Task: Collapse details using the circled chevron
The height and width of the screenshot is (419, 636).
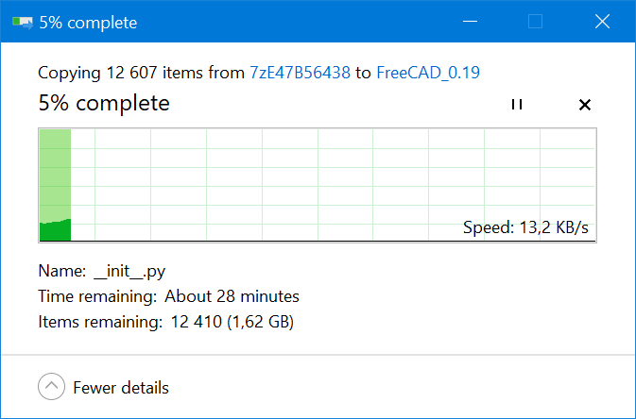Action: pyautogui.click(x=52, y=387)
